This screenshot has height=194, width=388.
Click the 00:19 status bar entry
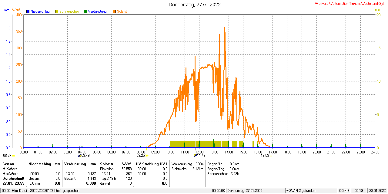(359, 191)
